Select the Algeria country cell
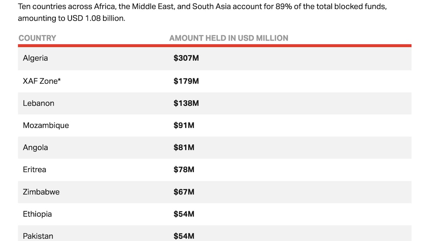The height and width of the screenshot is (241, 429). click(x=35, y=58)
